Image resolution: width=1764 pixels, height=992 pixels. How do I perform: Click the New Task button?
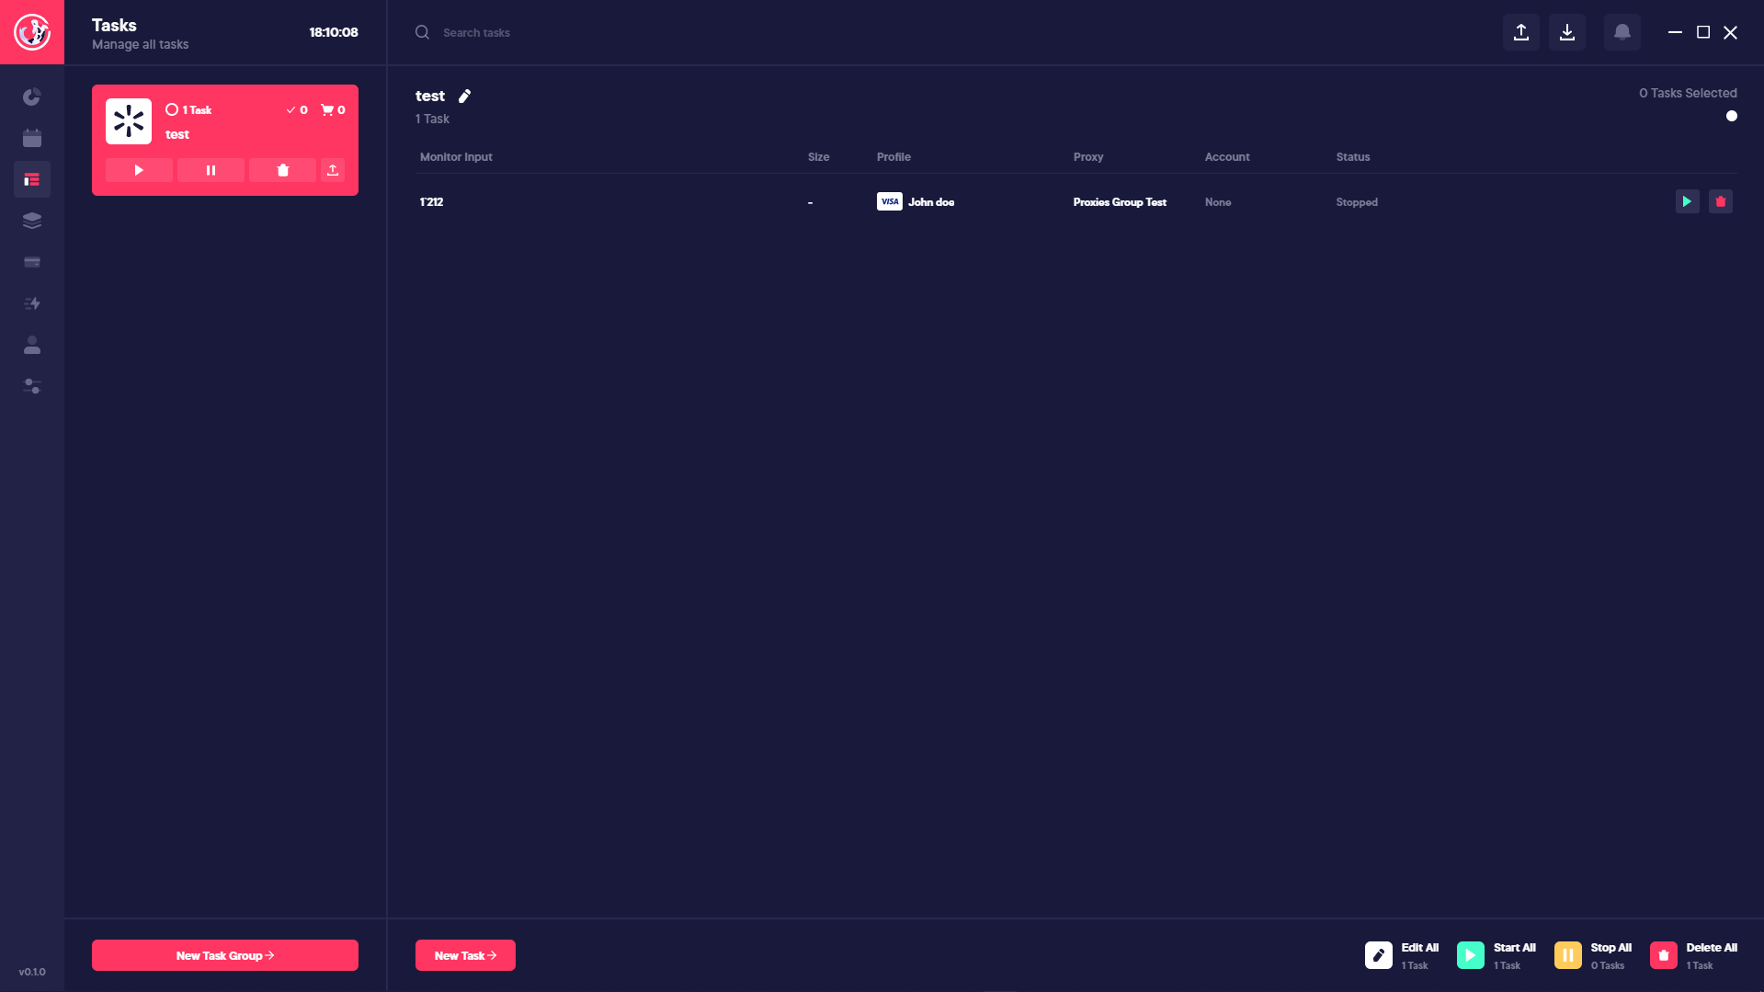[465, 955]
